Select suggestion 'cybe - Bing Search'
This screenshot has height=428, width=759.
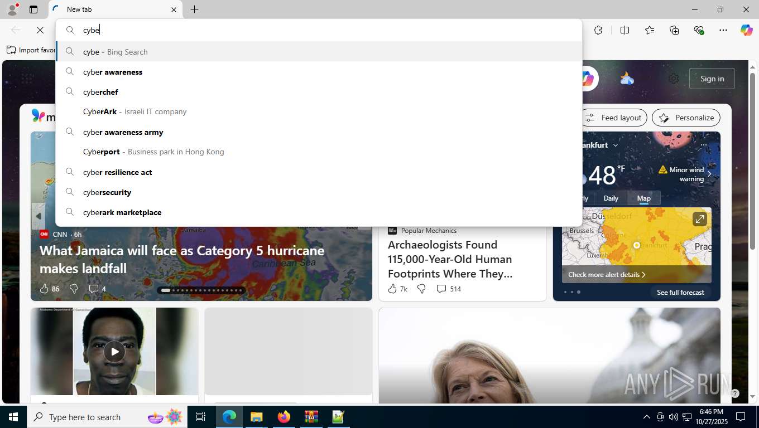(x=319, y=52)
